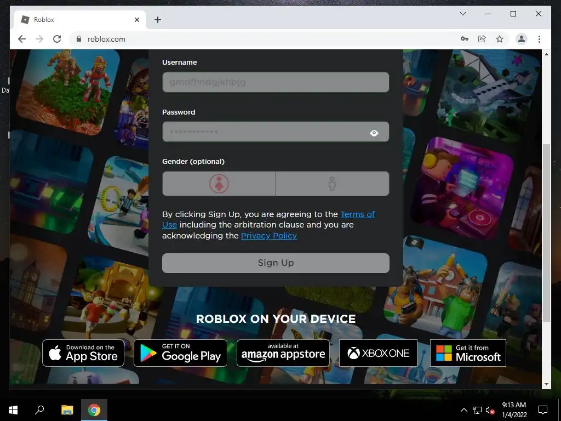Click Chrome icon in taskbar
561x421 pixels.
tap(94, 410)
